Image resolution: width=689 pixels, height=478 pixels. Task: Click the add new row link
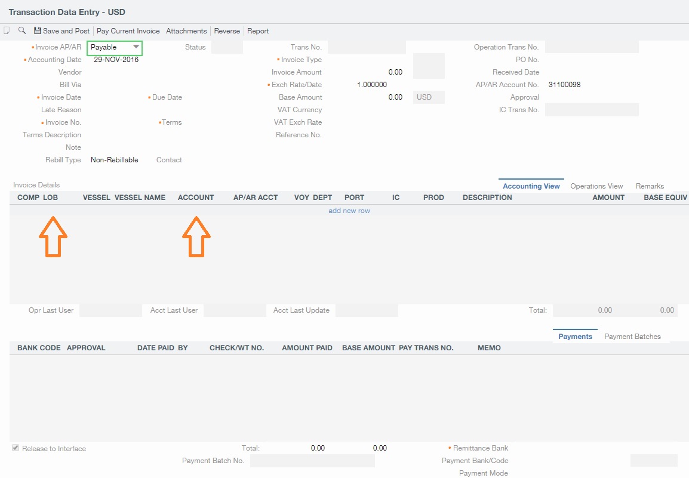click(x=349, y=211)
